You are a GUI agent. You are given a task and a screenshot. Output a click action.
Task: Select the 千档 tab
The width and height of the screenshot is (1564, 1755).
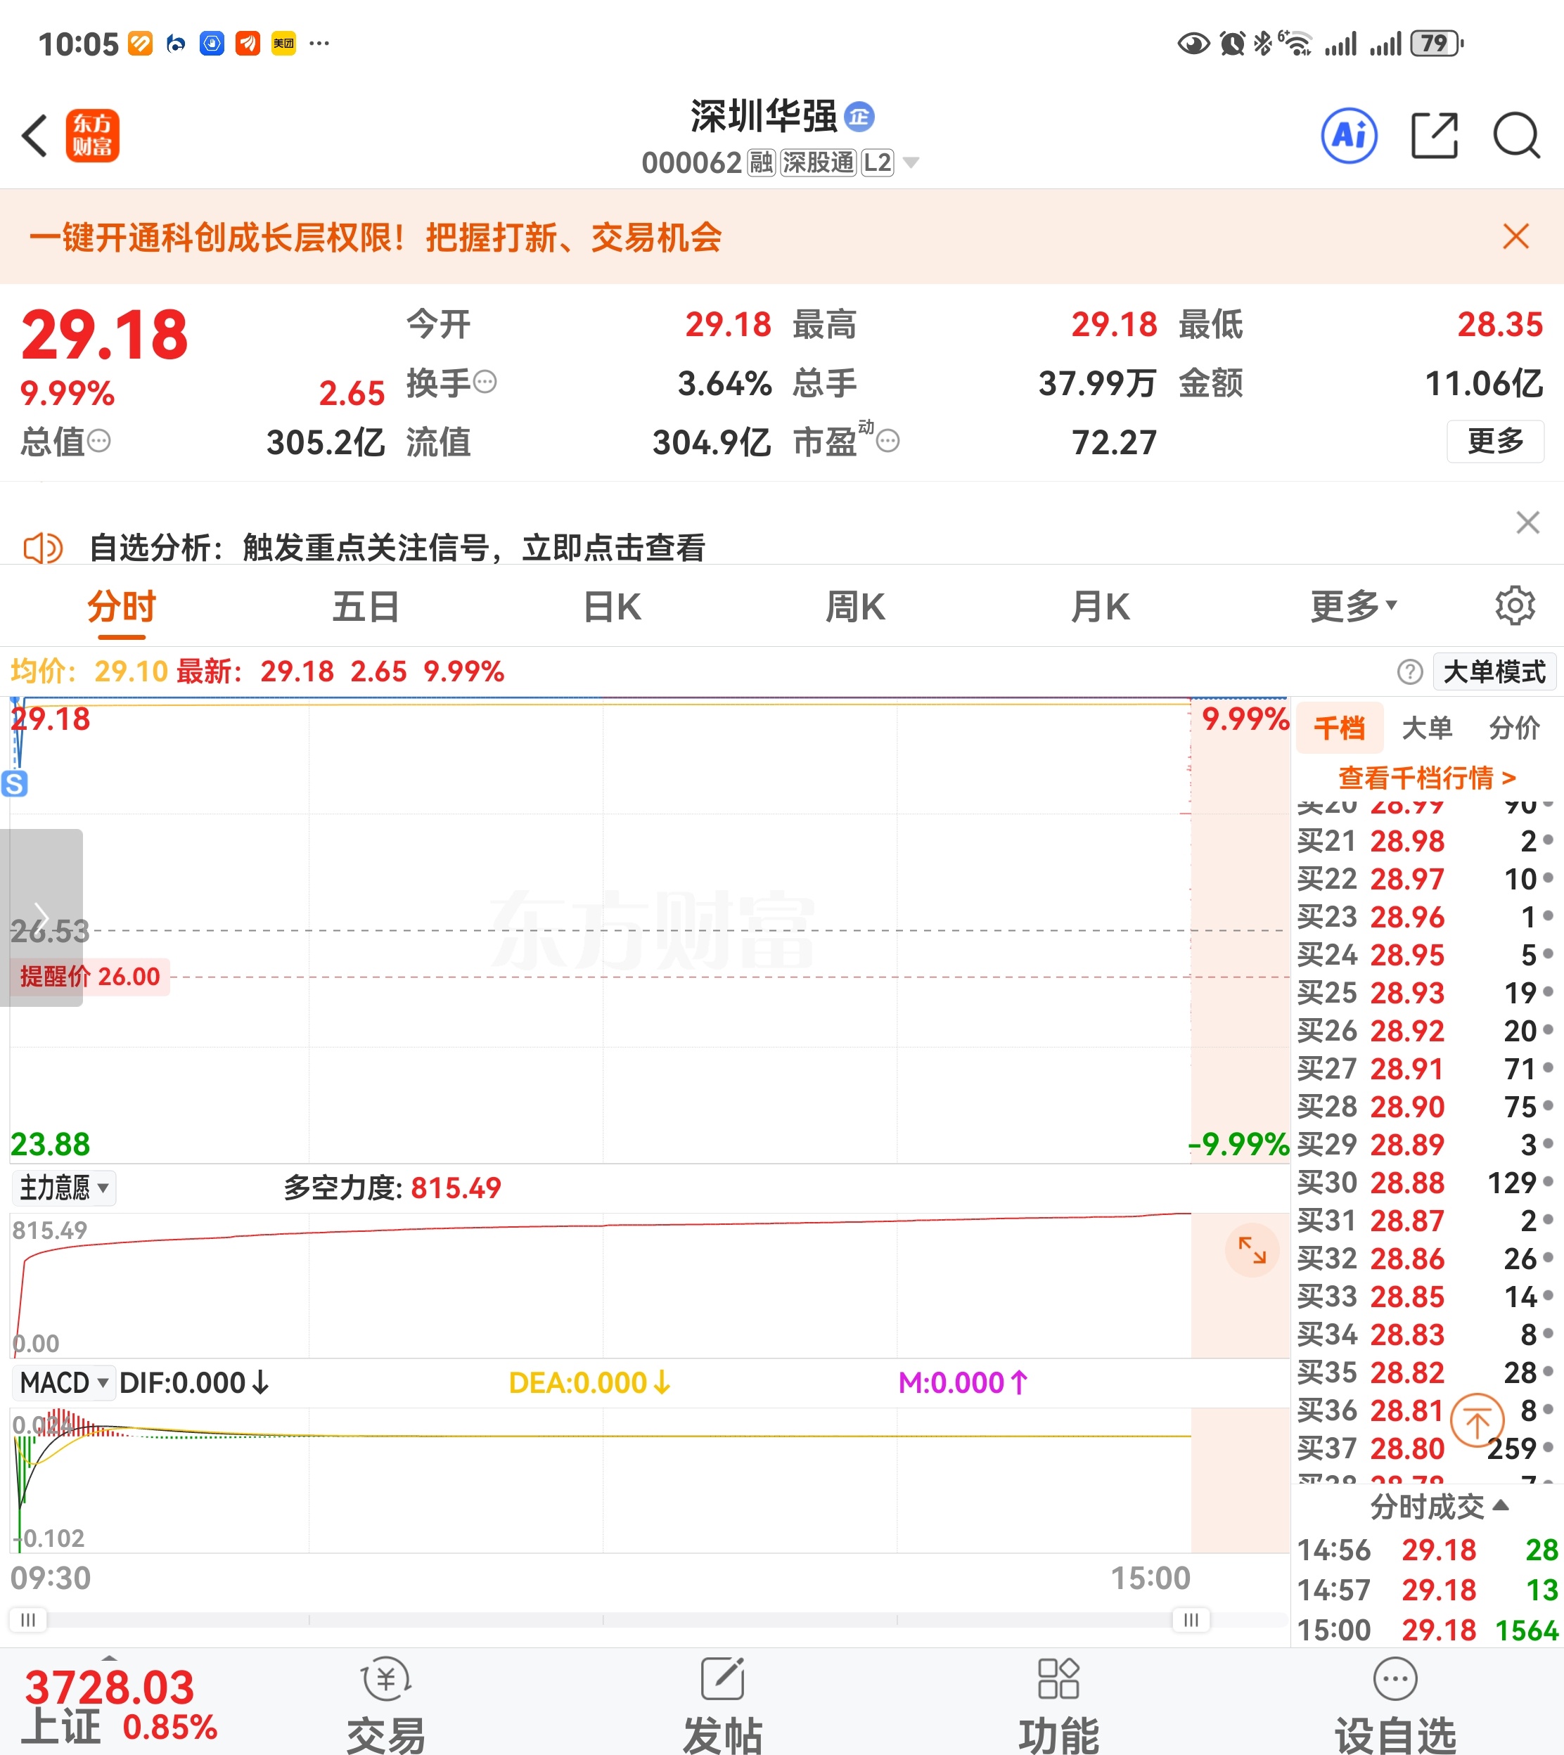(x=1339, y=728)
